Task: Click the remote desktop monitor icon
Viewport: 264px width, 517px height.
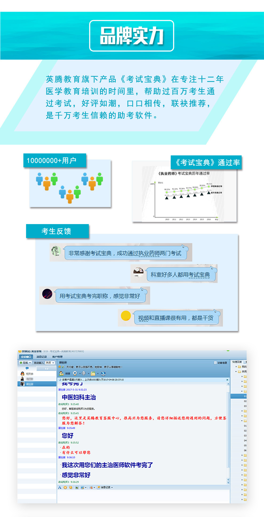Action: pyautogui.click(x=103, y=373)
